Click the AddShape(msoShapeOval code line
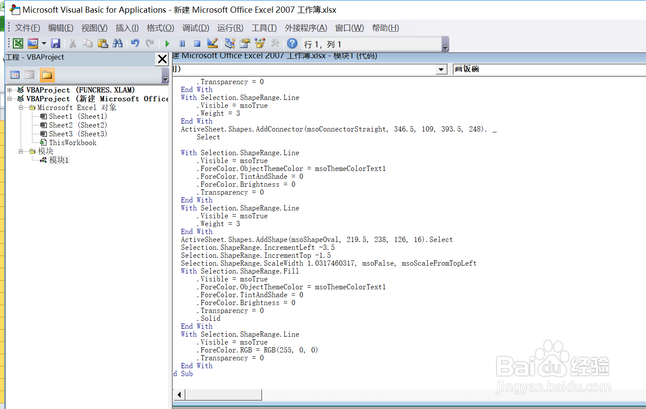646x409 pixels. [x=316, y=240]
